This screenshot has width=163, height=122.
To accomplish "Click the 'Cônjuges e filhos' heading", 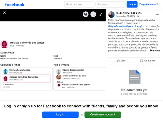I will click(x=10, y=65).
